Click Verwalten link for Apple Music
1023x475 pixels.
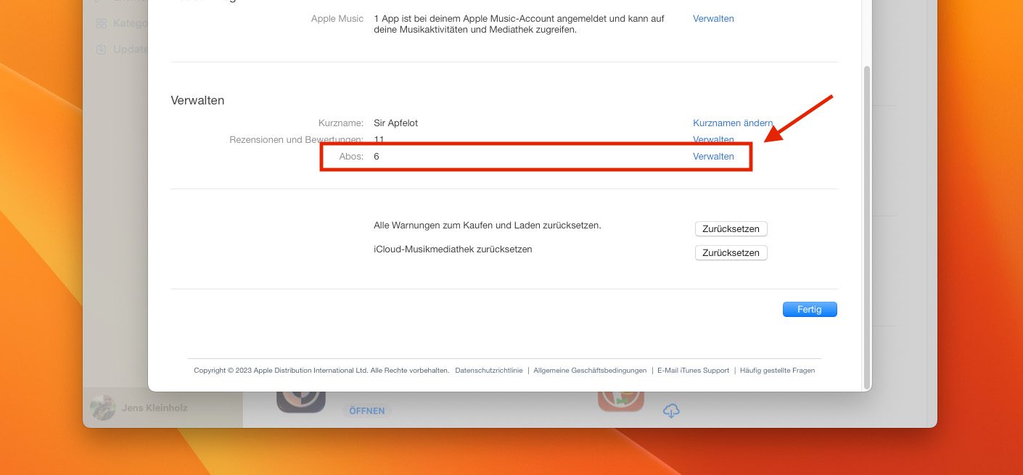[713, 19]
